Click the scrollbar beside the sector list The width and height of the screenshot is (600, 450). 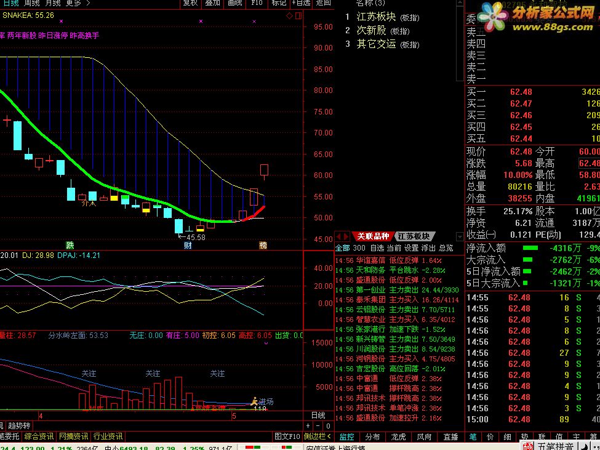(460, 40)
